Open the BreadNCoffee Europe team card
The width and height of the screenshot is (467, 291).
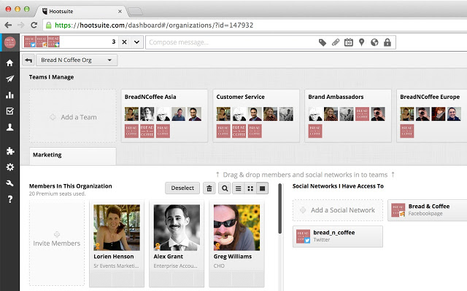coord(432,116)
